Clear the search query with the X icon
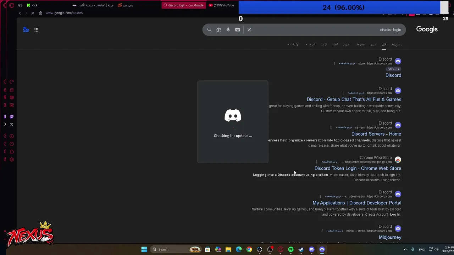 click(x=249, y=30)
